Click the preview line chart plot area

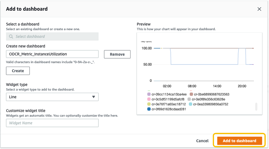point(204,66)
